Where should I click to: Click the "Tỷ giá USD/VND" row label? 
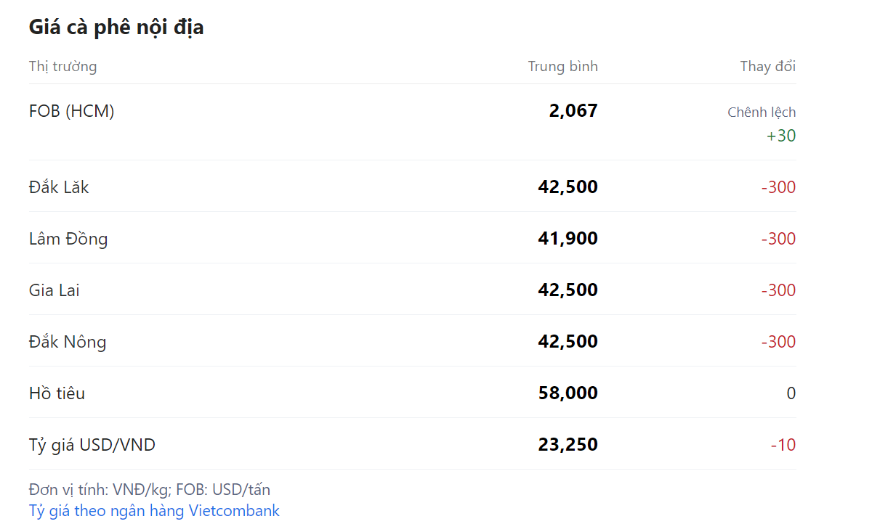pos(92,445)
